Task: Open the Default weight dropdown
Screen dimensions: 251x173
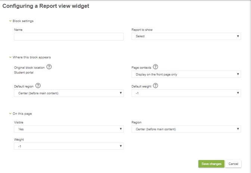Action: tap(186, 93)
